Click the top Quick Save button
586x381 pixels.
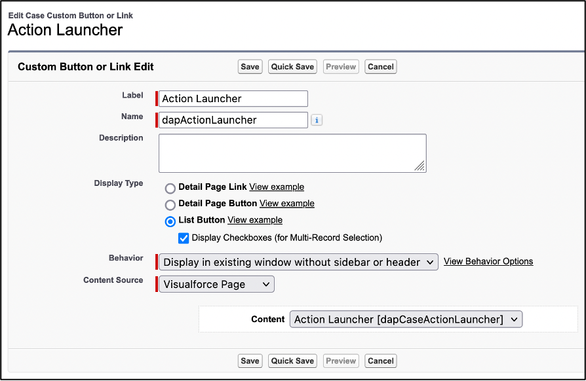[x=292, y=67]
